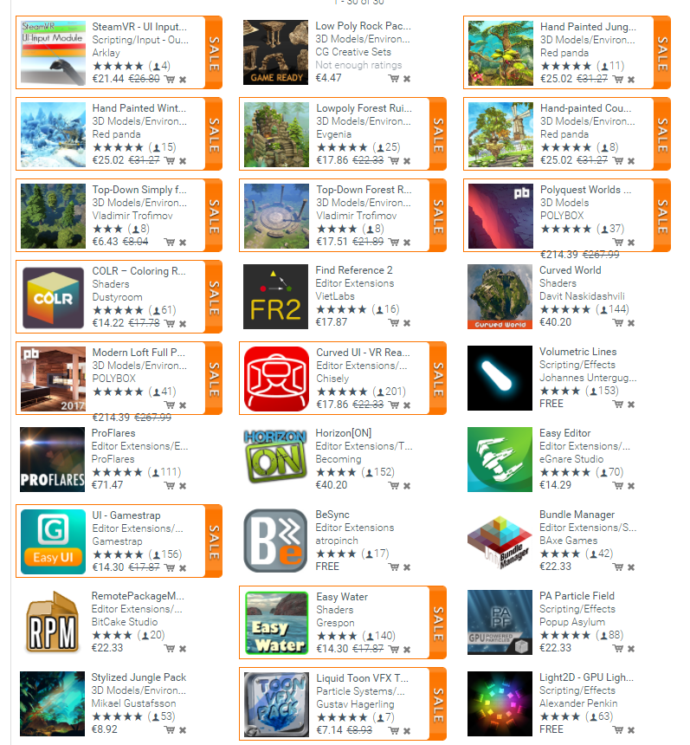Click the cart icon for Volumetric Lines

pyautogui.click(x=618, y=405)
